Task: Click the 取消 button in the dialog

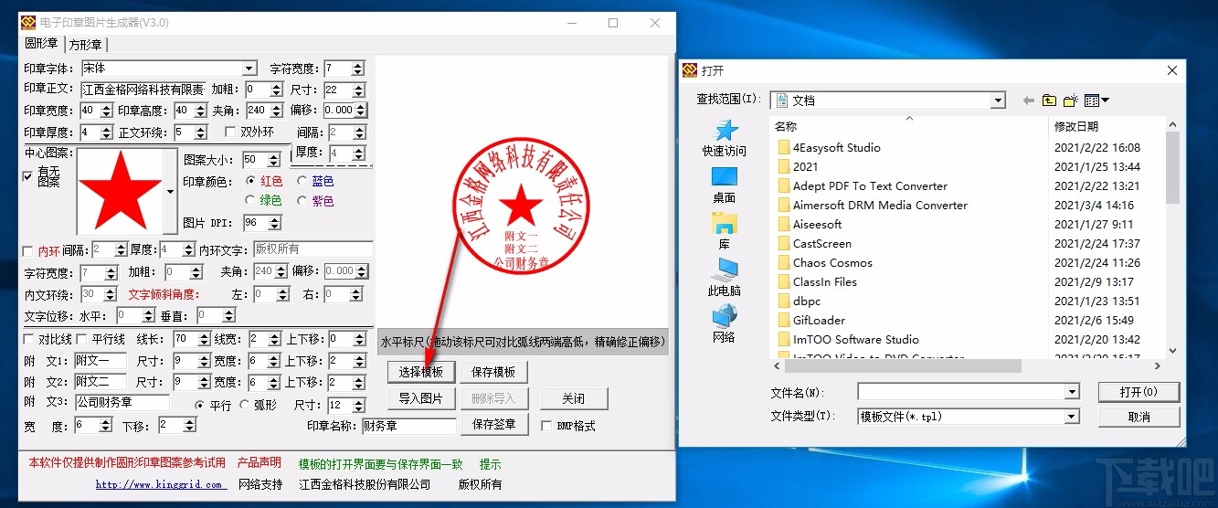Action: point(1139,417)
